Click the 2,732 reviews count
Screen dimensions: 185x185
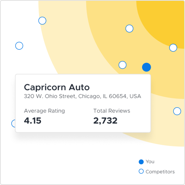click(105, 121)
